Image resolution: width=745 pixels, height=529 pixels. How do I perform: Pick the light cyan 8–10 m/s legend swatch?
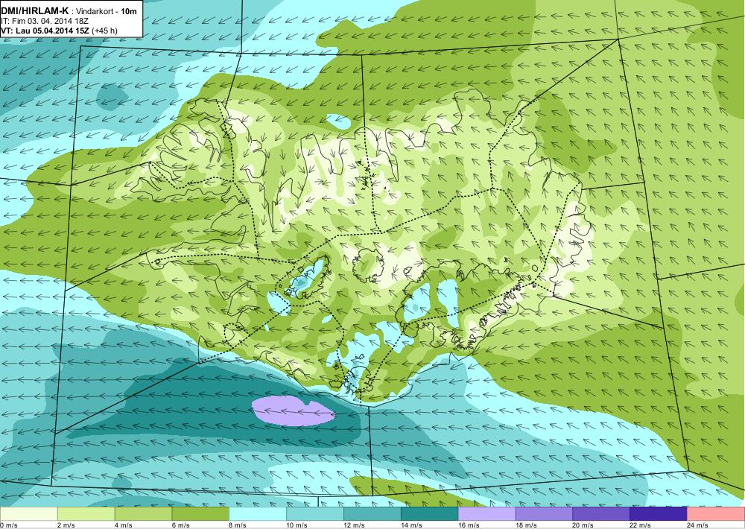click(x=258, y=514)
